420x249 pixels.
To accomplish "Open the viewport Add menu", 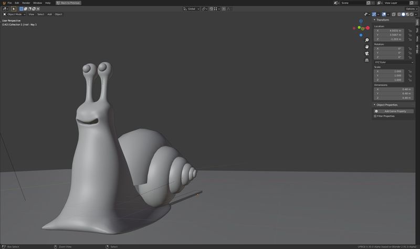I will tap(49, 15).
